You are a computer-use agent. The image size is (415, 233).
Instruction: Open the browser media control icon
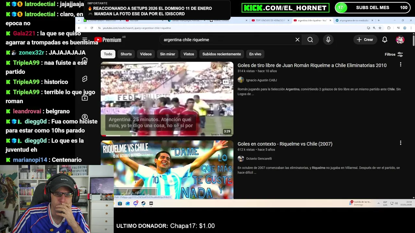pyautogui.click(x=398, y=28)
